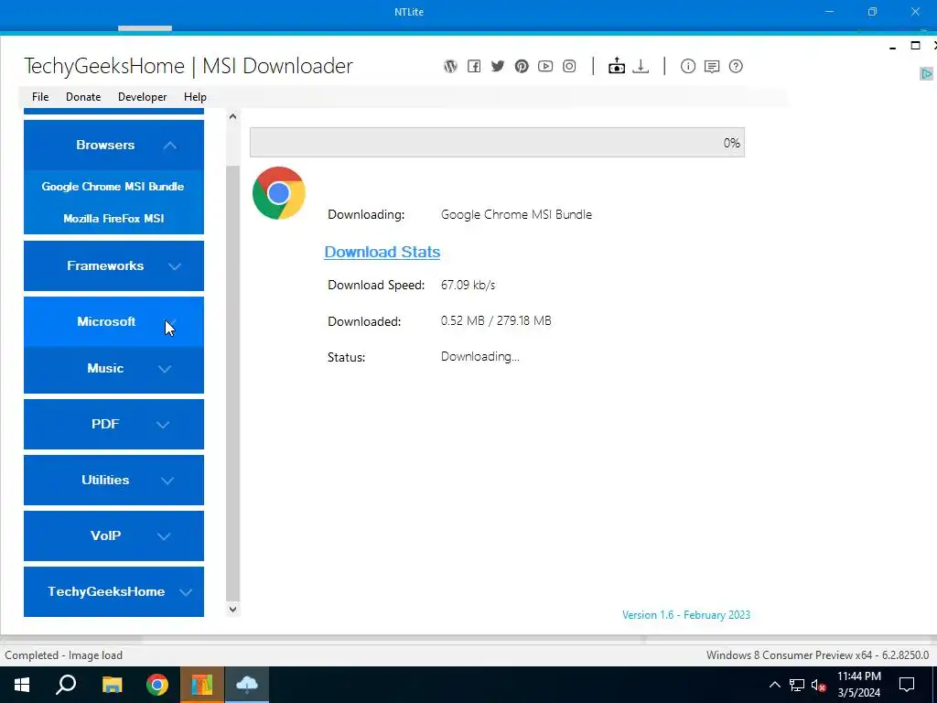This screenshot has height=703, width=937.
Task: Select Google Chrome MSI Bundle
Action: (x=113, y=187)
